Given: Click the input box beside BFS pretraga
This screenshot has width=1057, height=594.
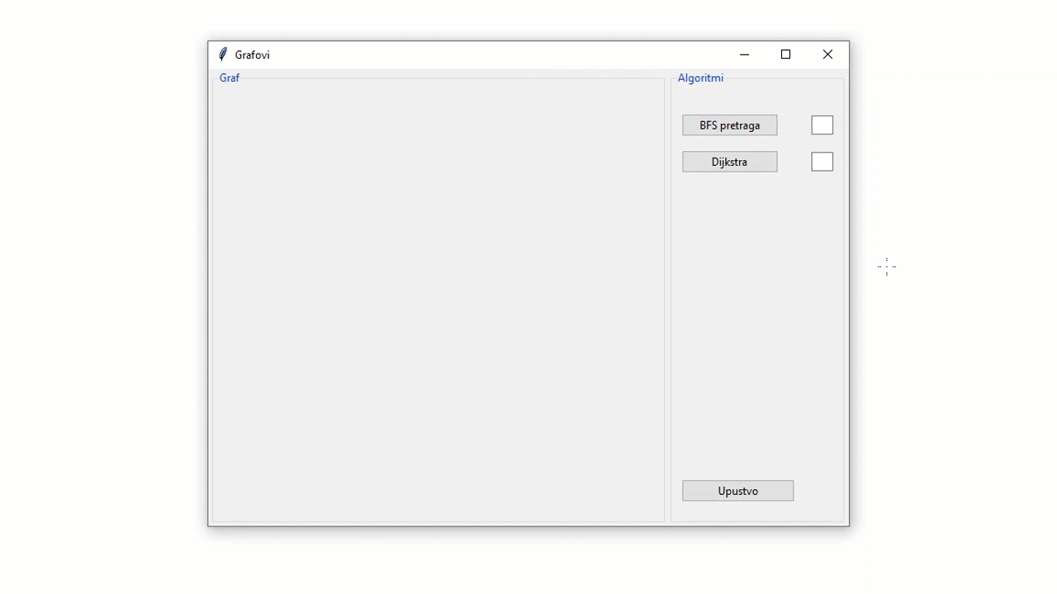Looking at the screenshot, I should pos(822,125).
